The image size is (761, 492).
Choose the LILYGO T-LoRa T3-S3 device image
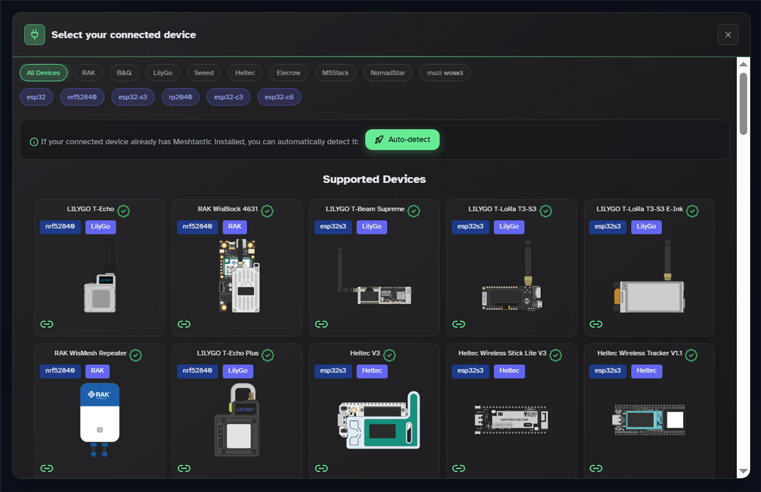pos(512,275)
